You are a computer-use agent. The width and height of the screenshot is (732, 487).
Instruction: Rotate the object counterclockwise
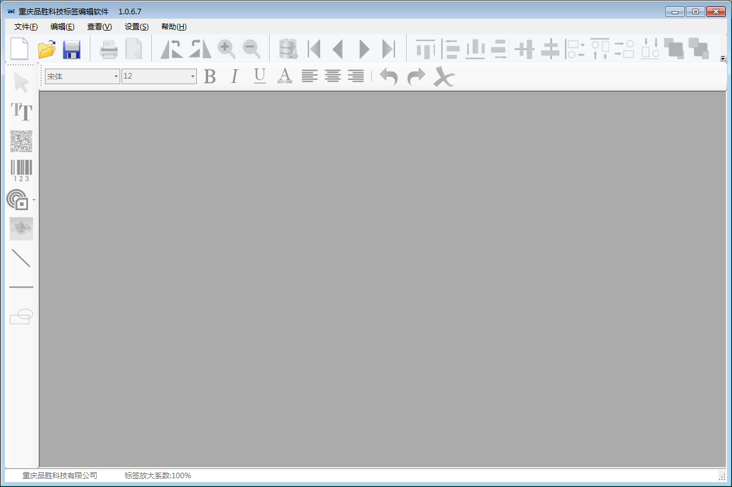171,49
